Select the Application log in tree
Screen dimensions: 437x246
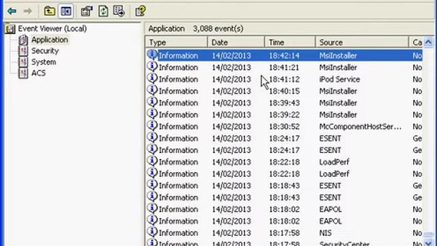click(50, 40)
